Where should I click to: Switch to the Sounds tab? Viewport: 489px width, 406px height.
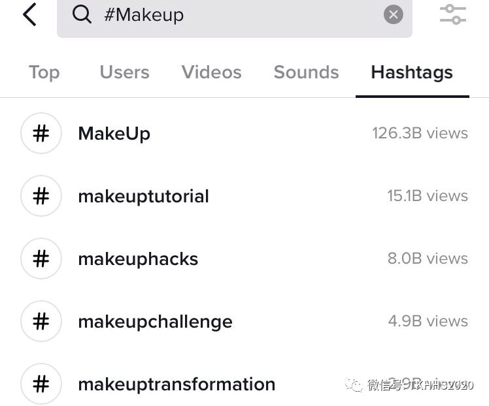(x=306, y=72)
